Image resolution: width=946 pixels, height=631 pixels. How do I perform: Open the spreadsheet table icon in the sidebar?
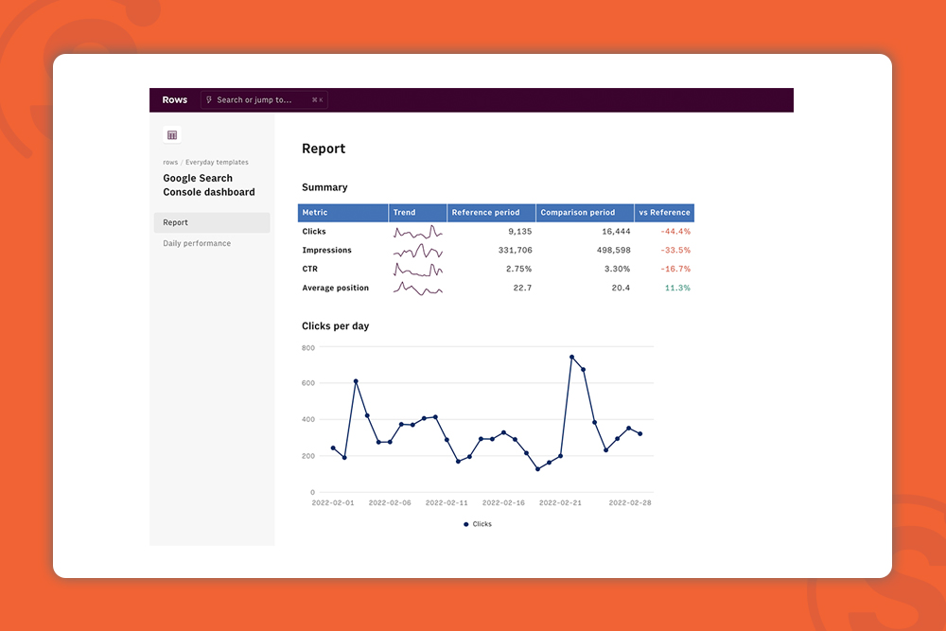(x=172, y=135)
